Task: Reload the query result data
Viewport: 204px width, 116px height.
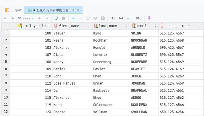Action: coord(56,18)
